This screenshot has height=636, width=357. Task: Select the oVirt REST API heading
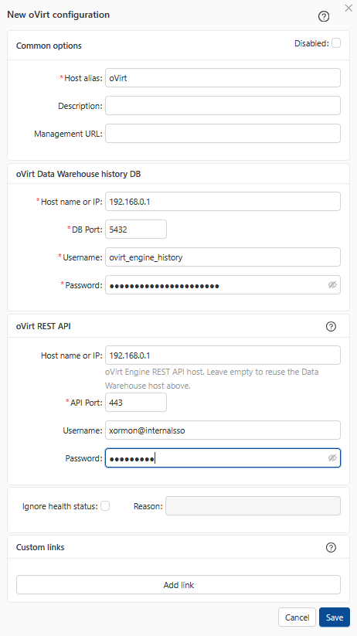43,326
